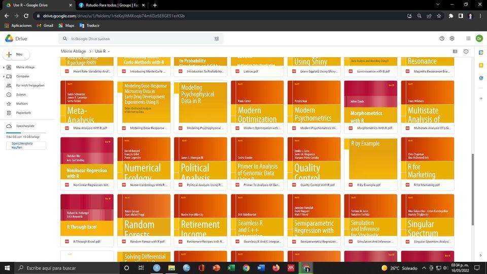Expand Meine Ablage tree arrow

(4, 67)
